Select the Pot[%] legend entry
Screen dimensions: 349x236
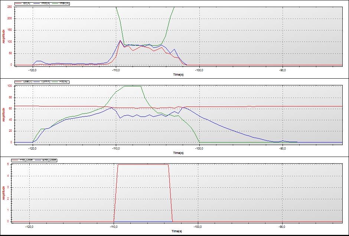(64, 82)
